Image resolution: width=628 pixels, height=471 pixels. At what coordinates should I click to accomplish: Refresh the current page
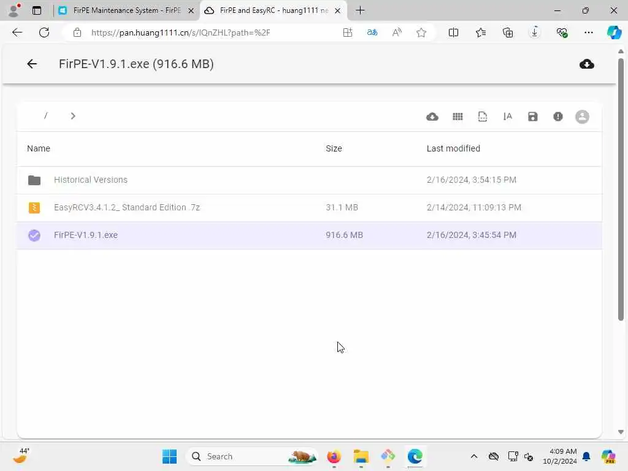pyautogui.click(x=44, y=33)
